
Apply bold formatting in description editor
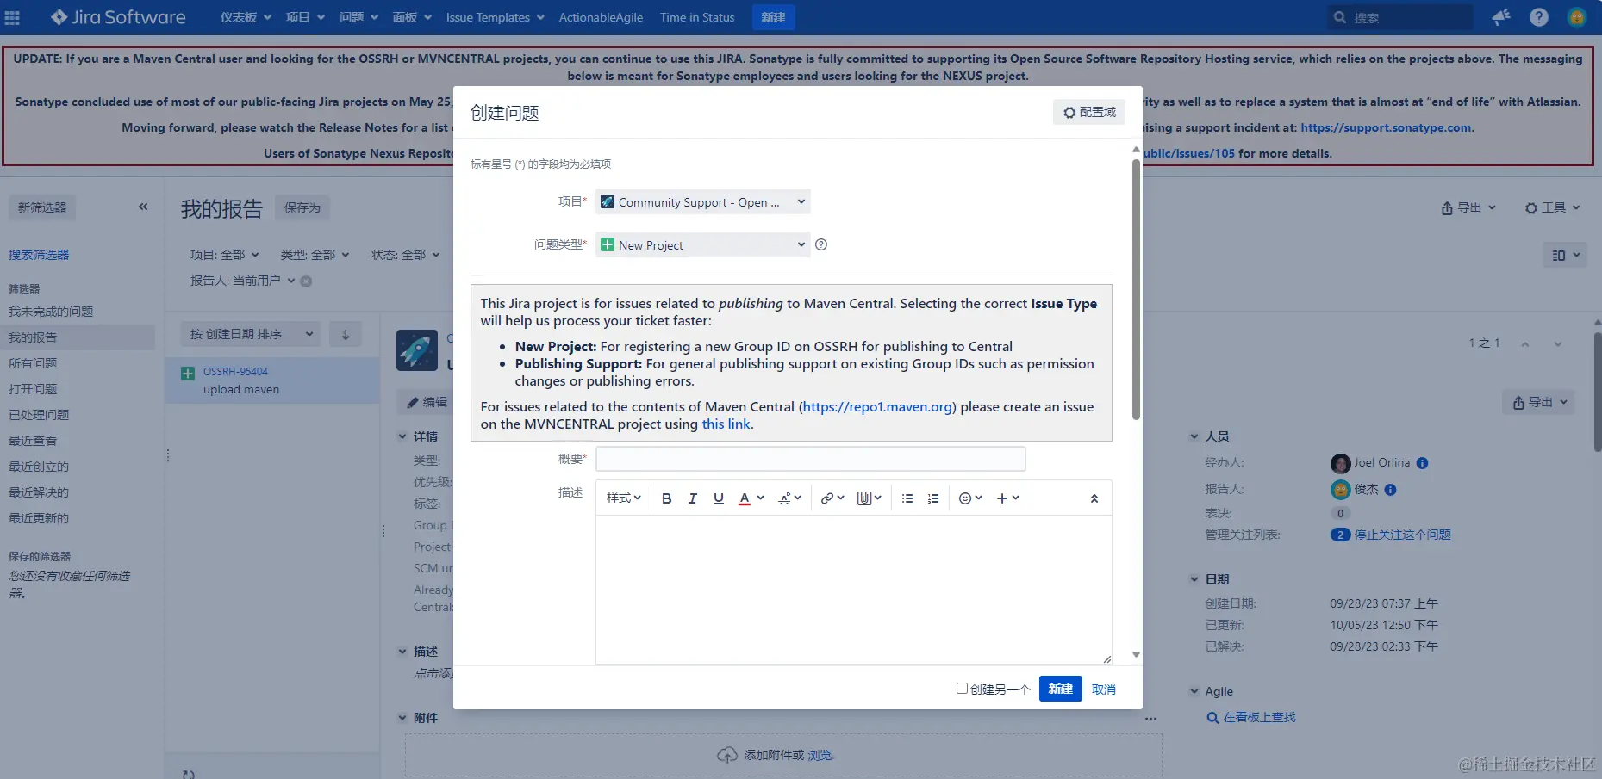666,498
